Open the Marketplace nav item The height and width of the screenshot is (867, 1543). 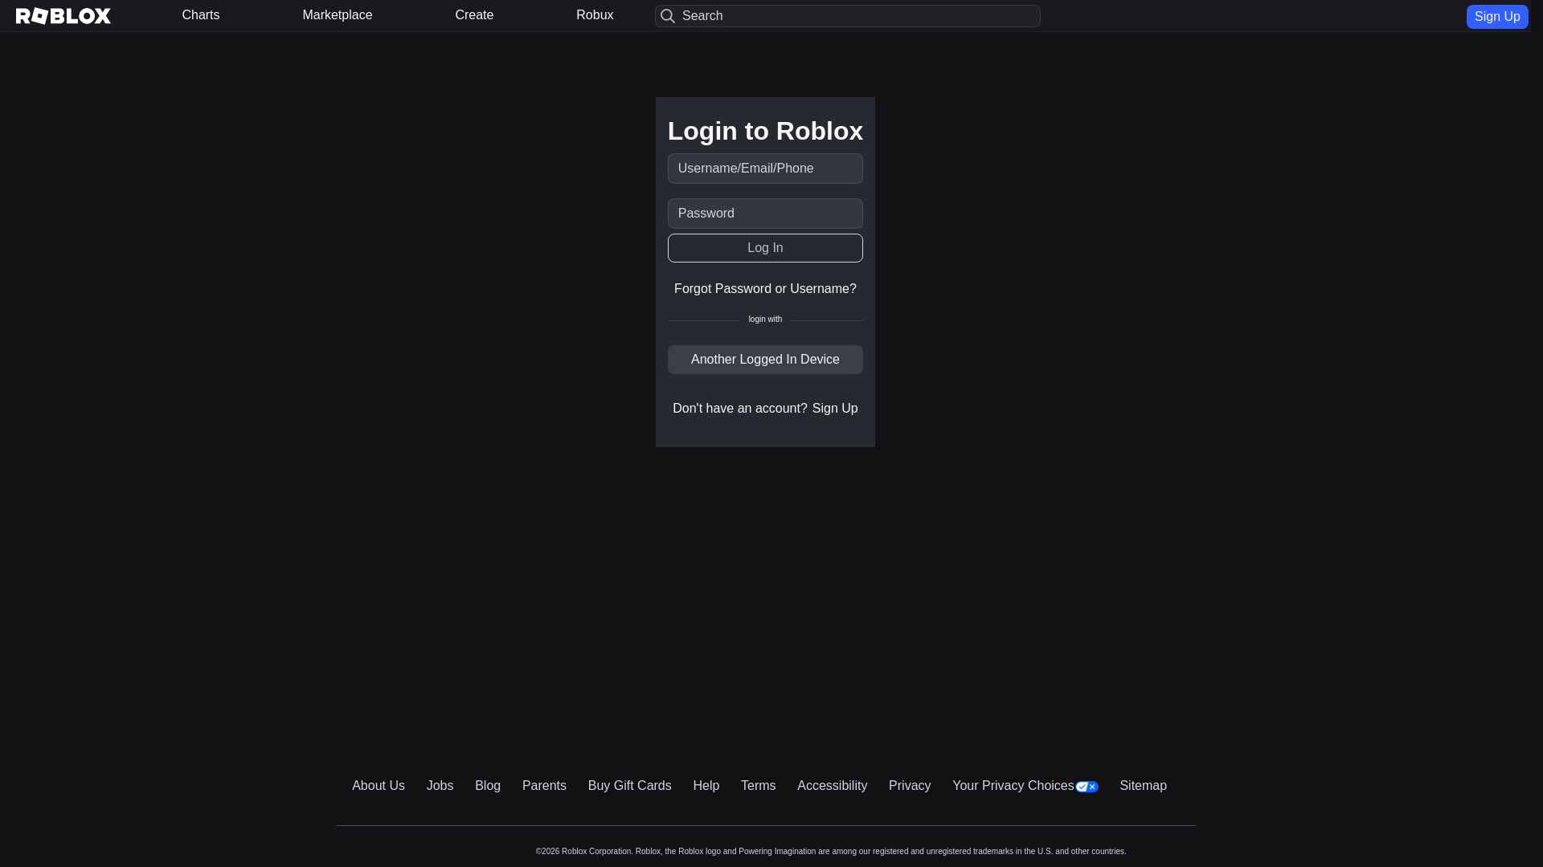[338, 15]
